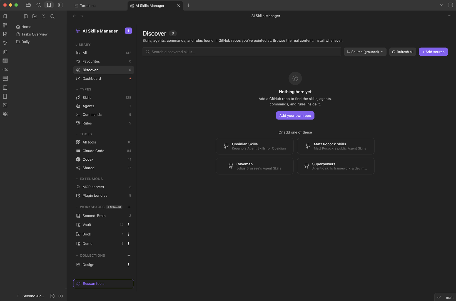Open Second-Brain workspace
This screenshot has width=456, height=301.
[103, 216]
